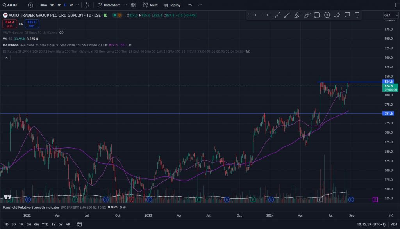Select the text tool in drawing toolbar
This screenshot has height=229, width=400.
click(357, 15)
